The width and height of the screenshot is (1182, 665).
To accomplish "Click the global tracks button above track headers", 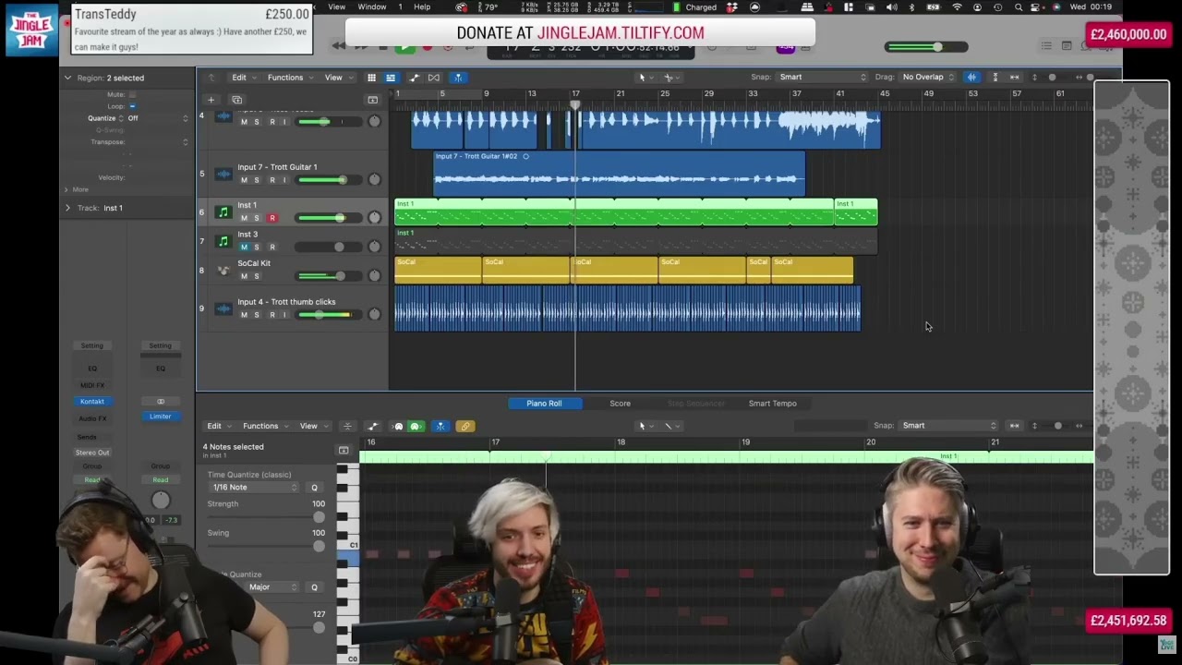I will click(x=373, y=100).
